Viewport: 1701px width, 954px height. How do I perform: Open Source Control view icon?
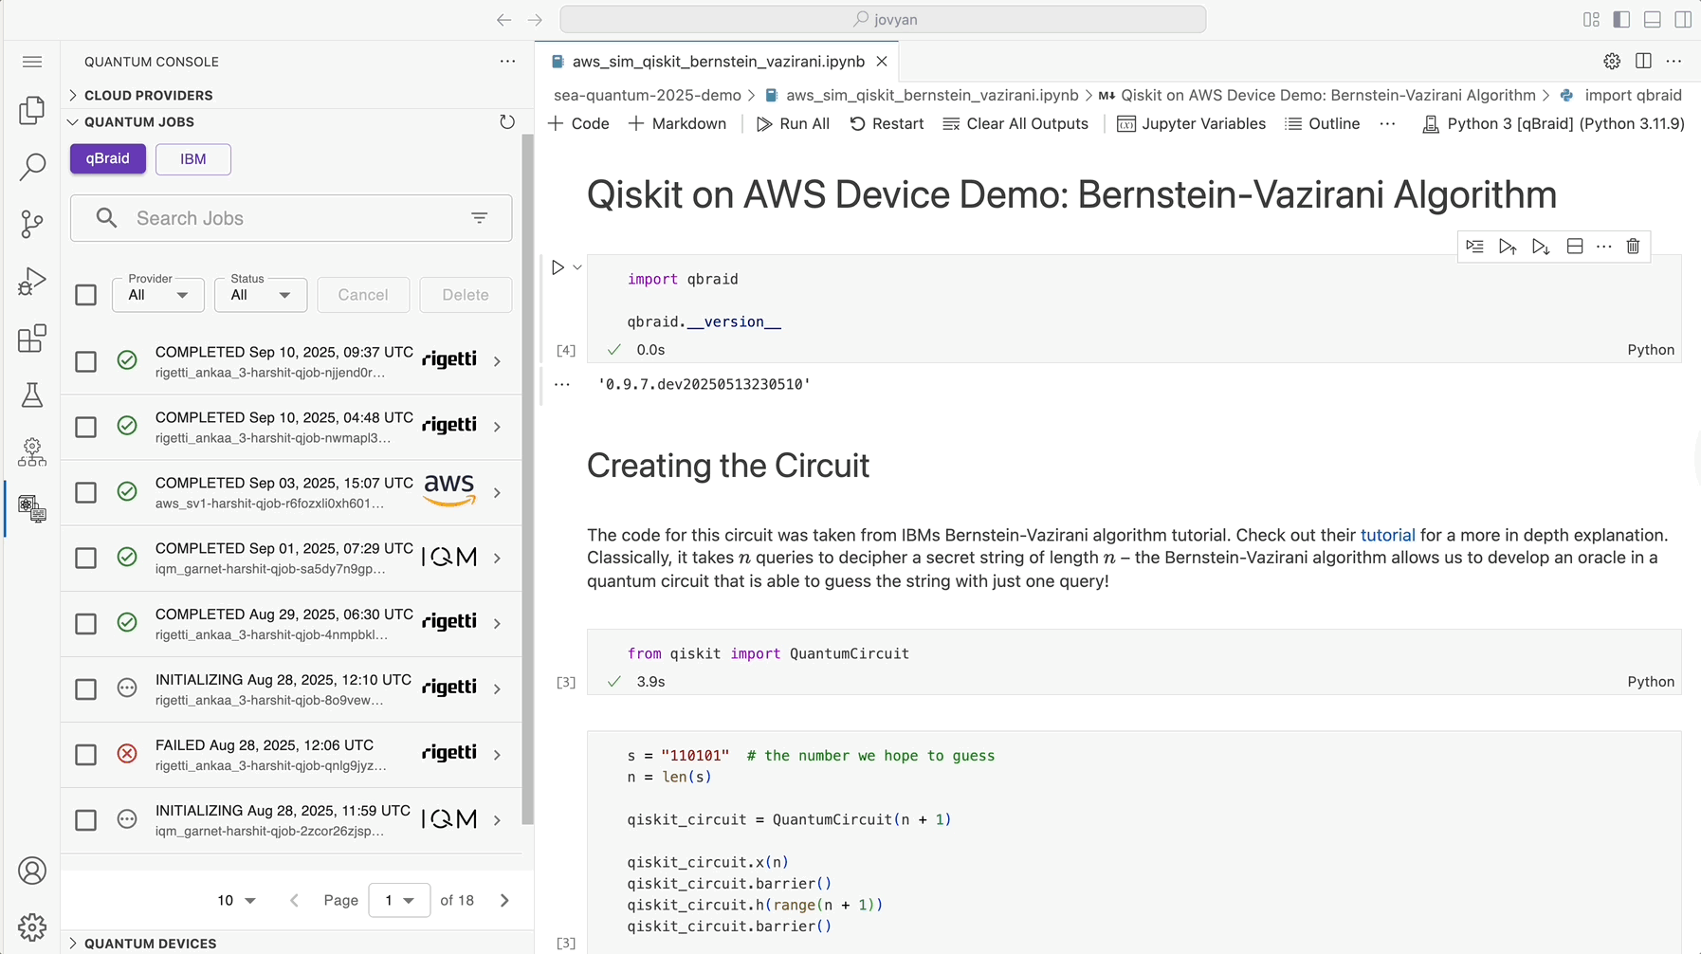(32, 224)
